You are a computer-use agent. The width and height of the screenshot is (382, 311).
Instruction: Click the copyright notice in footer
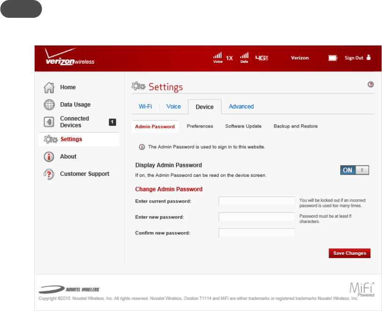pyautogui.click(x=198, y=298)
